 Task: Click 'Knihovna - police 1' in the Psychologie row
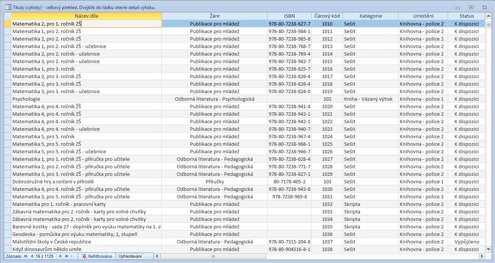click(423, 99)
